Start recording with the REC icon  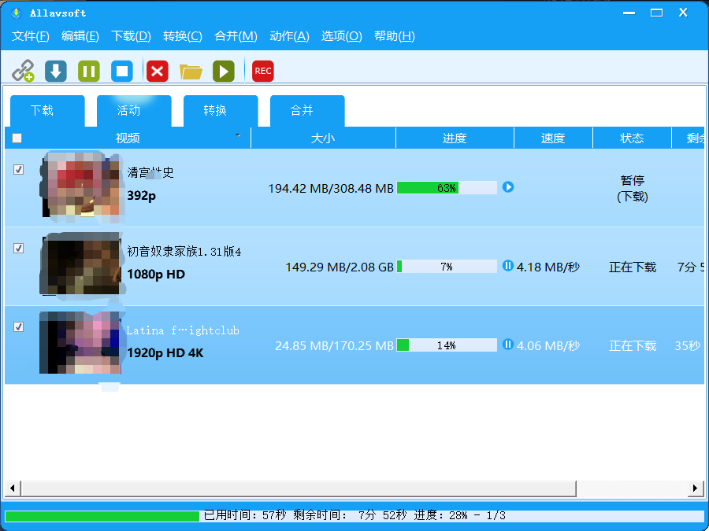click(262, 71)
